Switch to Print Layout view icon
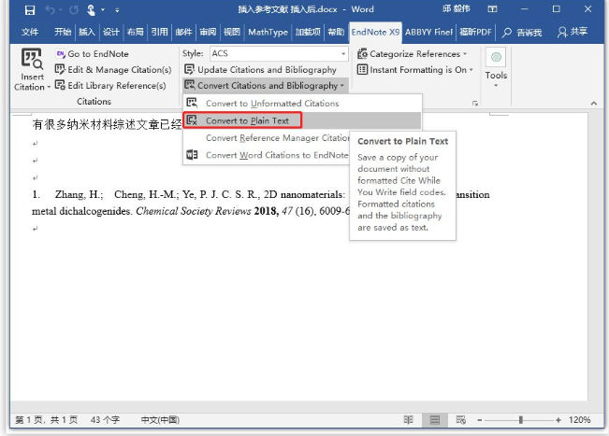 pyautogui.click(x=435, y=420)
